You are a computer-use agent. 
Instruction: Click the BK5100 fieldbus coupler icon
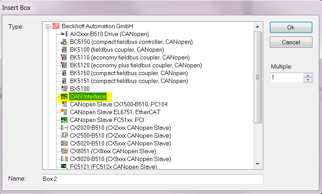(x=64, y=49)
